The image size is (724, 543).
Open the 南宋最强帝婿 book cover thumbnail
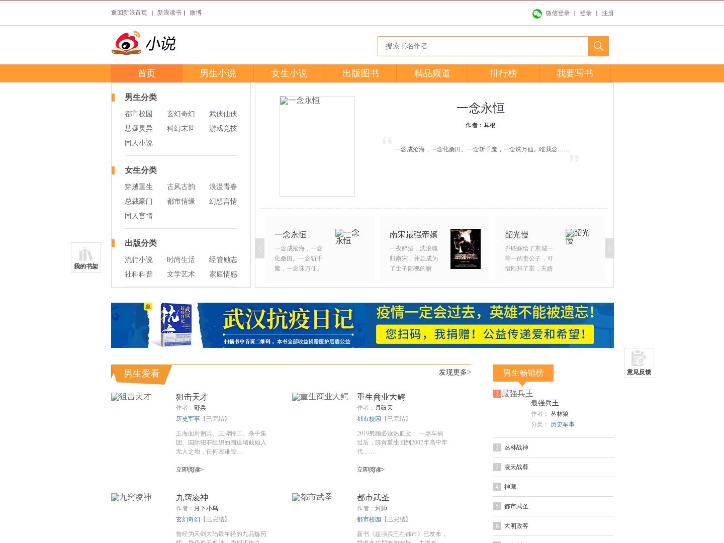pos(466,249)
